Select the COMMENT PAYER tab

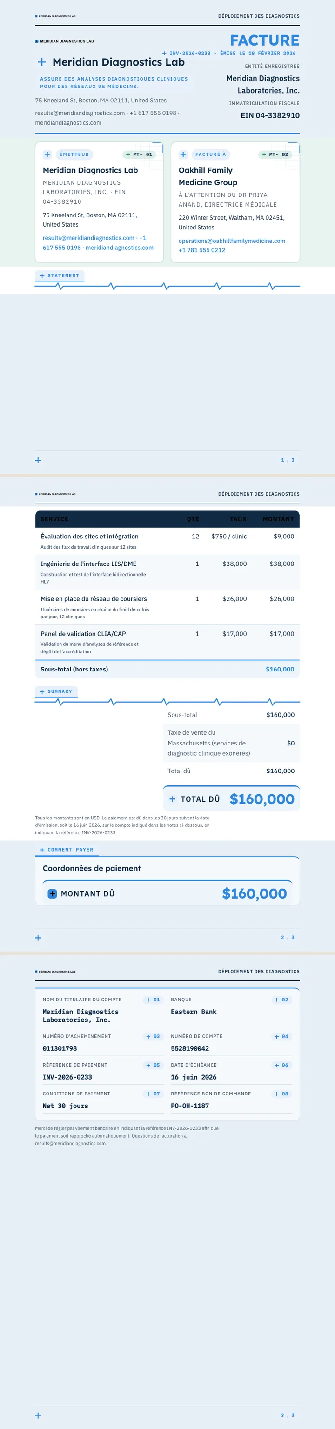click(x=67, y=850)
